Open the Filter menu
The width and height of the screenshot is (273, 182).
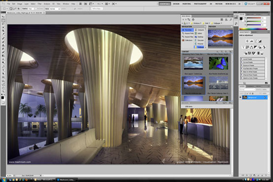pyautogui.click(x=40, y=4)
